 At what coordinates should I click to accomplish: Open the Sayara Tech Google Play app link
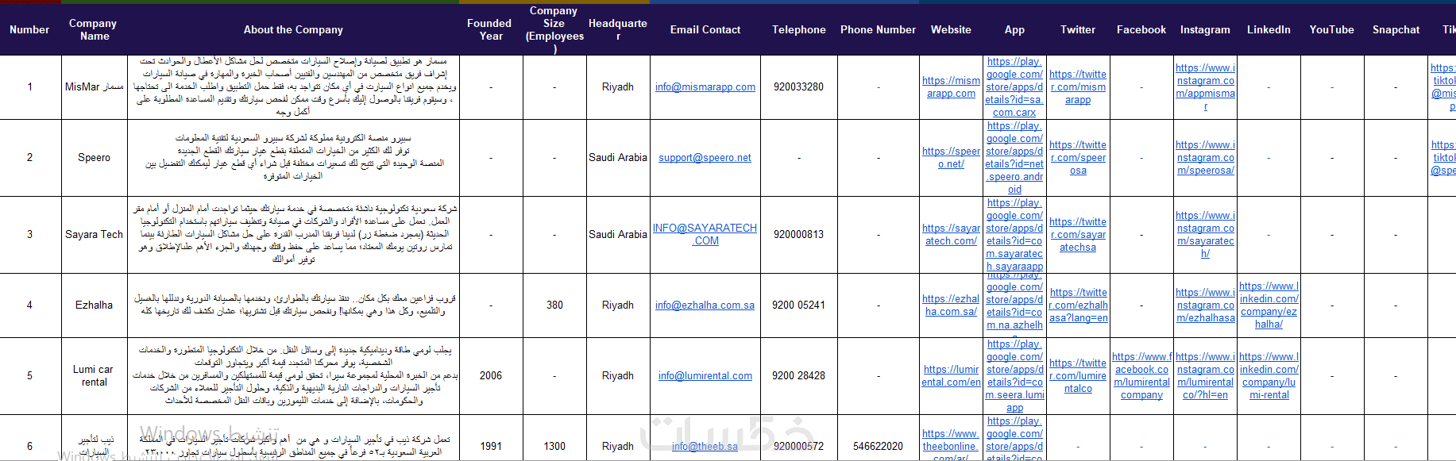click(x=1014, y=235)
